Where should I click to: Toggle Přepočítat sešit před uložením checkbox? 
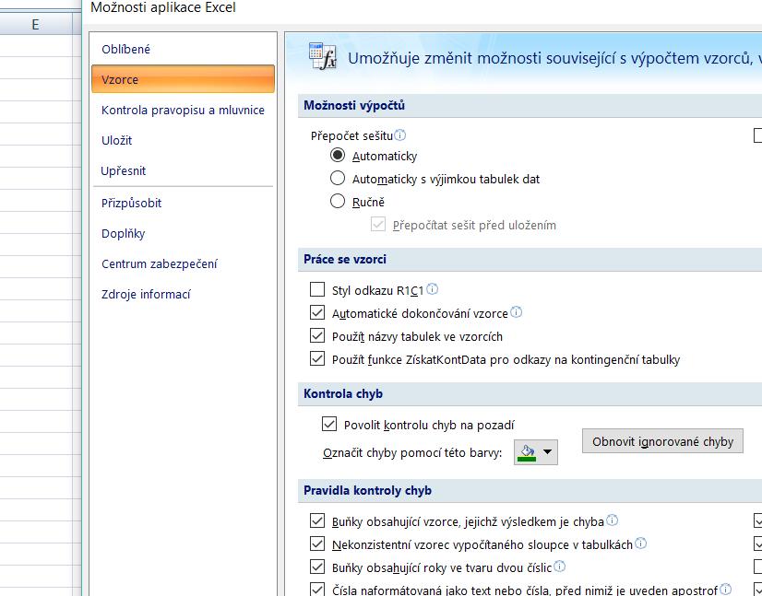378,224
